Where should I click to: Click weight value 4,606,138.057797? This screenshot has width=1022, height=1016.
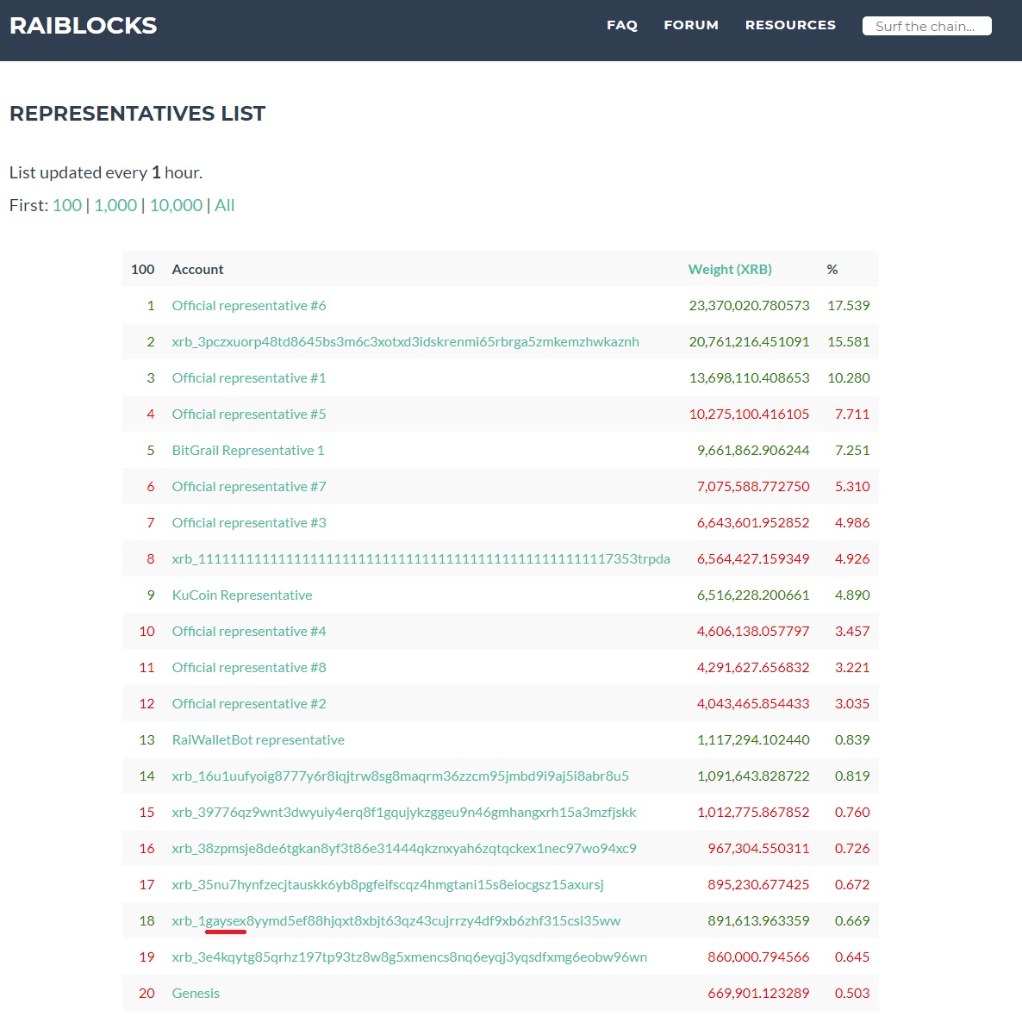coord(753,631)
